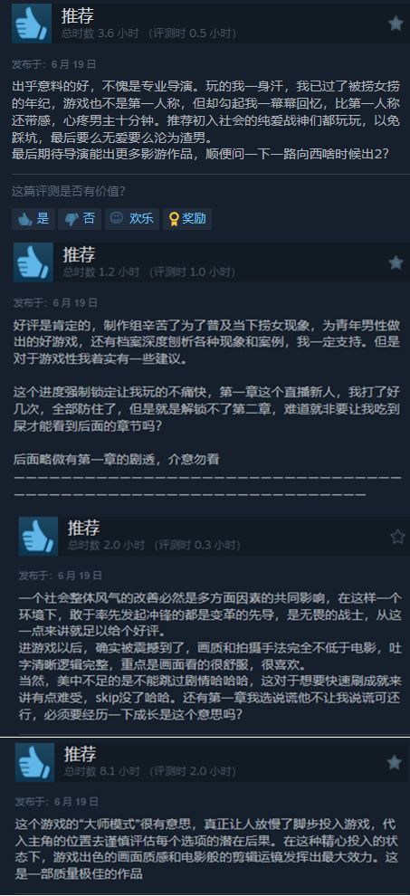This screenshot has width=410, height=896.
Task: Click 发布于 6 月 19 日 on first review
Action: (x=54, y=63)
